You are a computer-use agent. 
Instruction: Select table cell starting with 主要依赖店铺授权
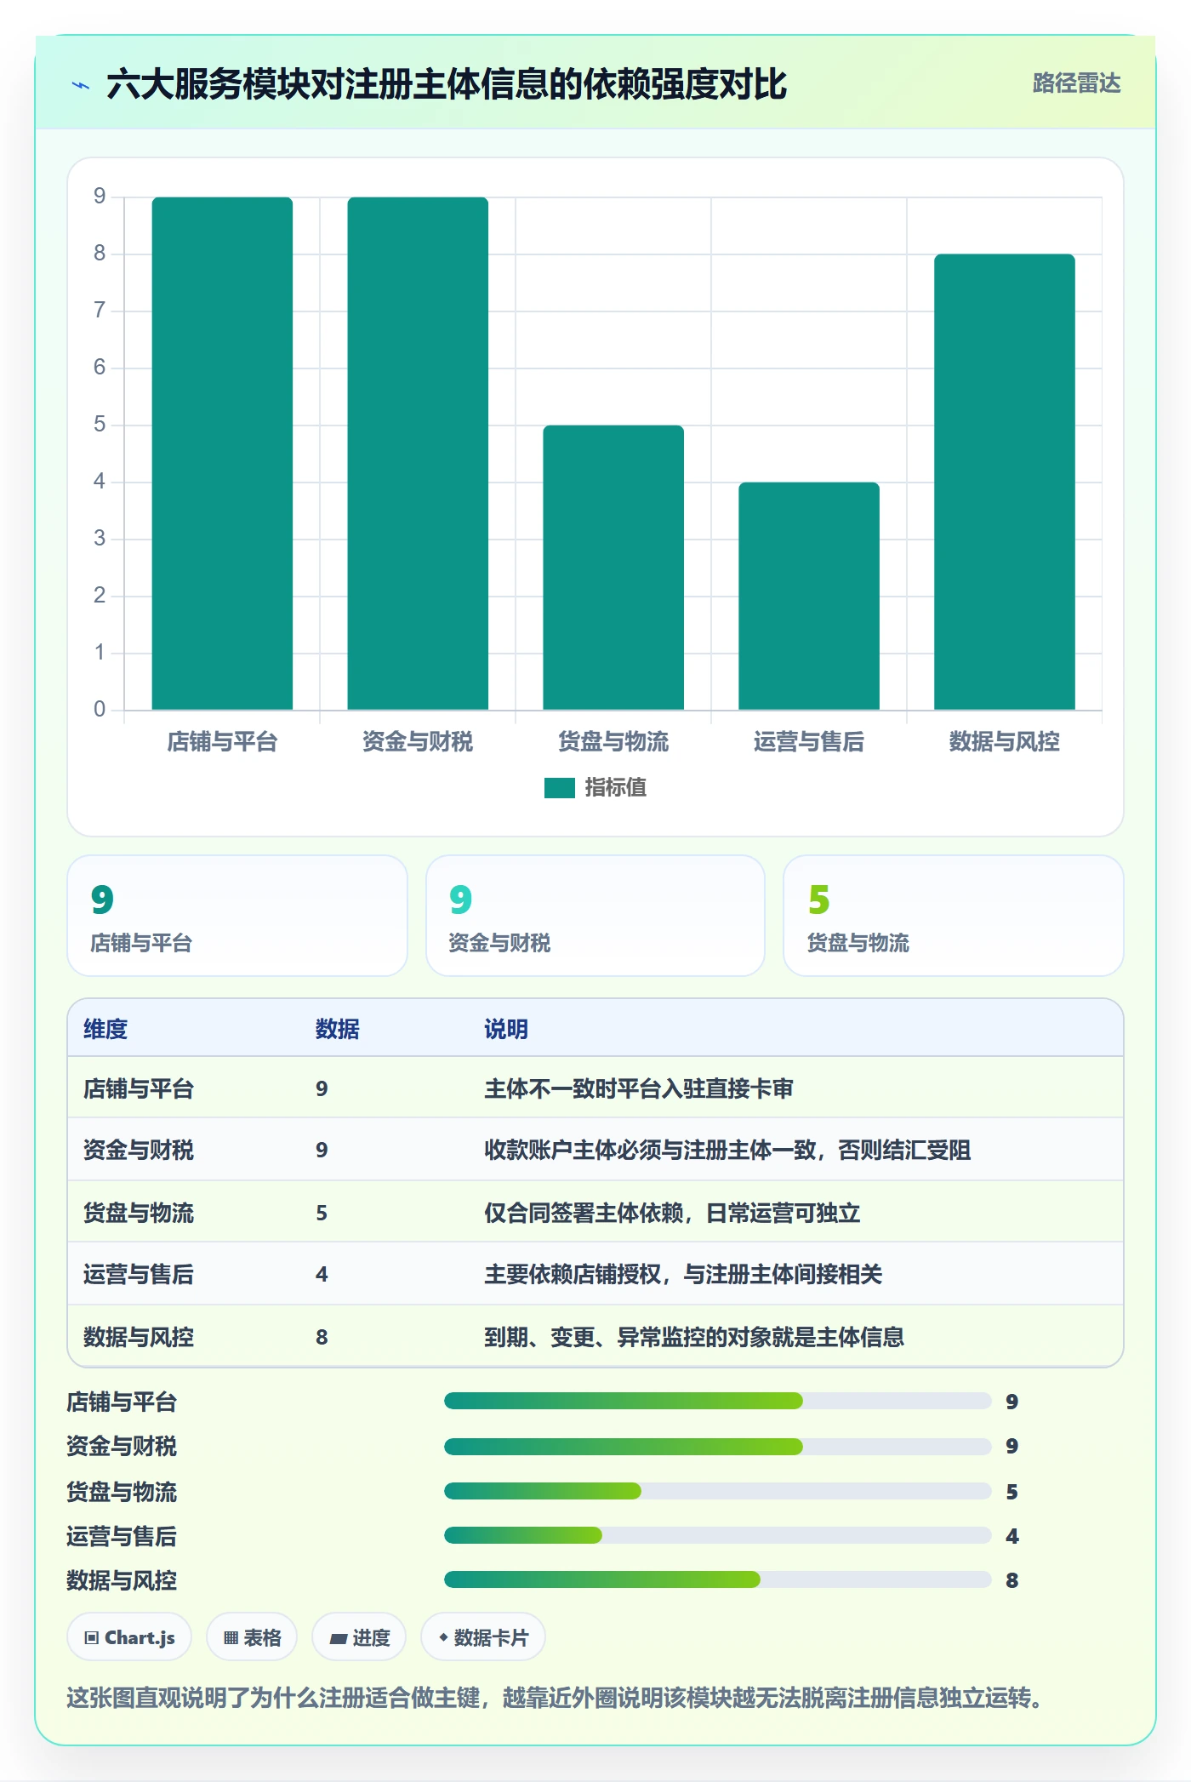(x=683, y=1274)
